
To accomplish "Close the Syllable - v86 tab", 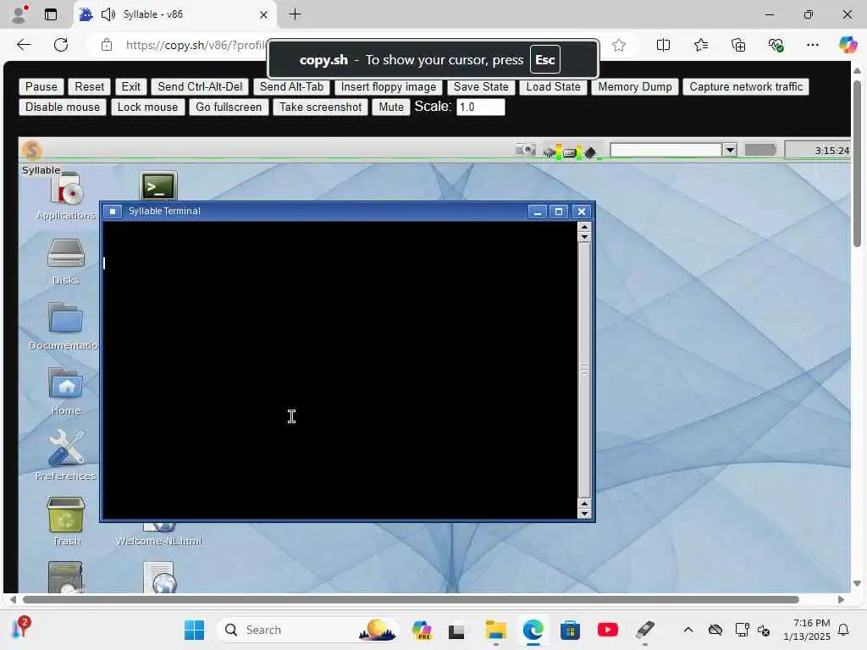I will pyautogui.click(x=264, y=14).
